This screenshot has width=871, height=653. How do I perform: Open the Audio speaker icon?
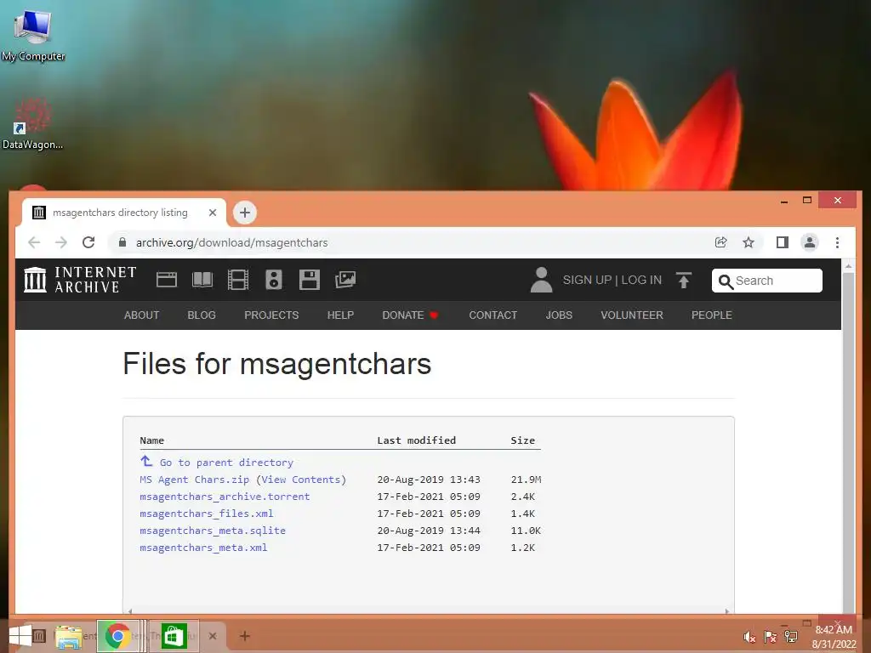(274, 279)
